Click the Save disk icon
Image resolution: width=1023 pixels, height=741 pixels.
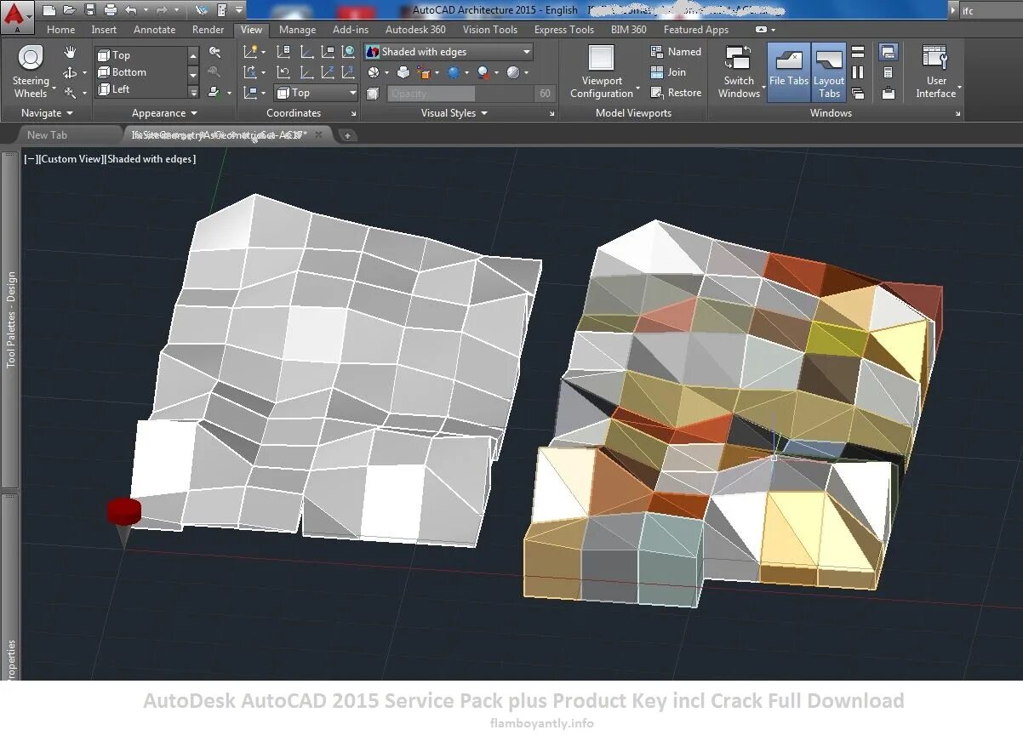click(89, 10)
